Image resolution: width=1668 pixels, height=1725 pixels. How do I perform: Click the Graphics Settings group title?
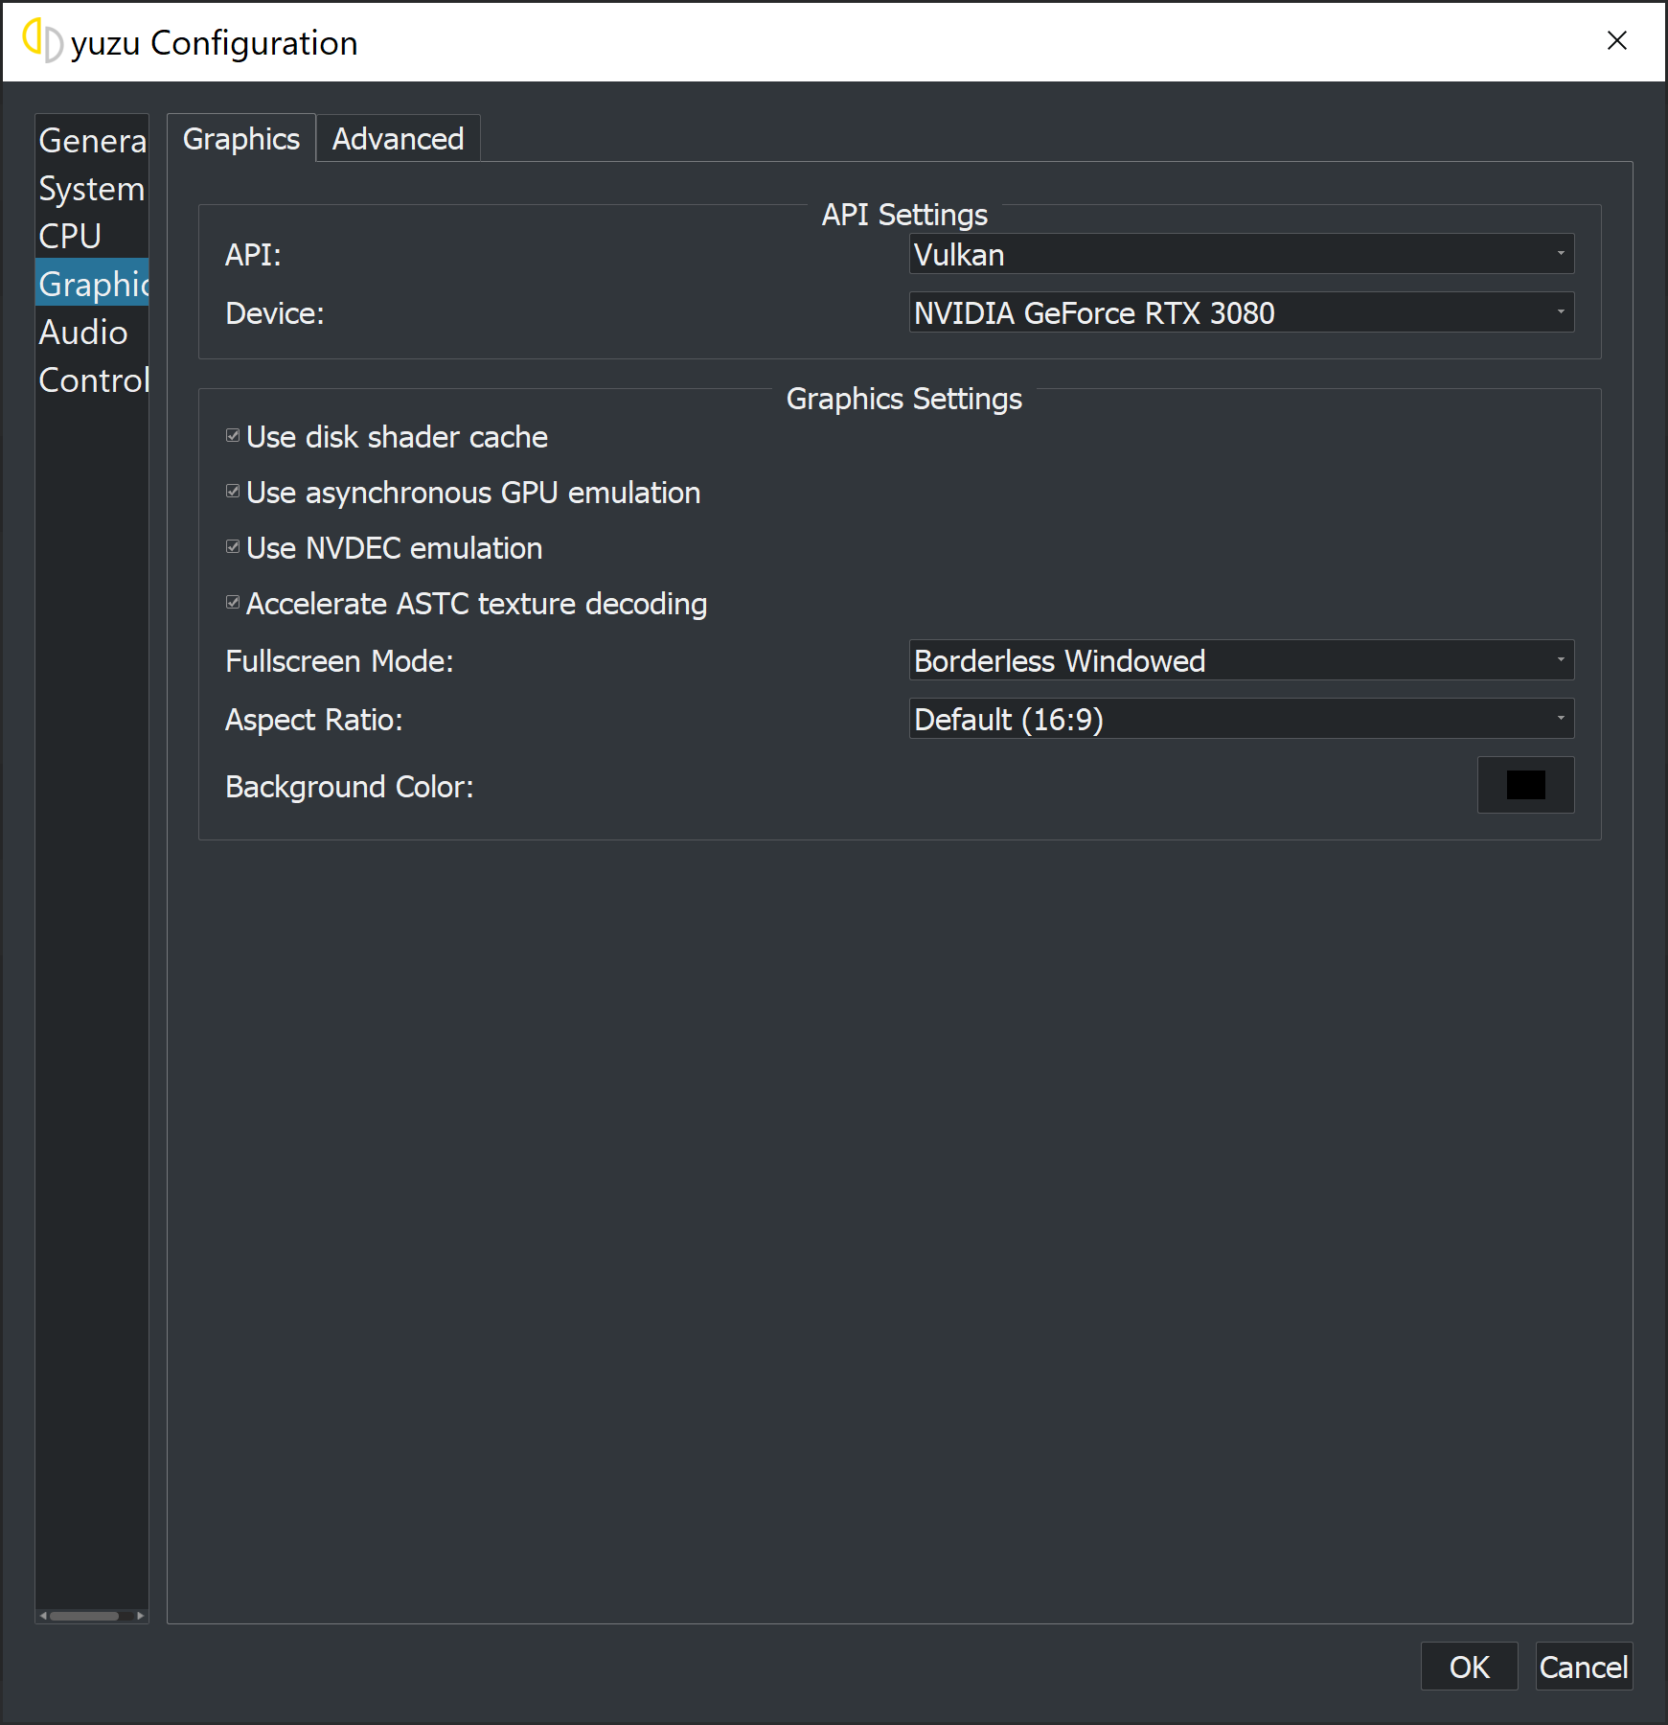[904, 399]
